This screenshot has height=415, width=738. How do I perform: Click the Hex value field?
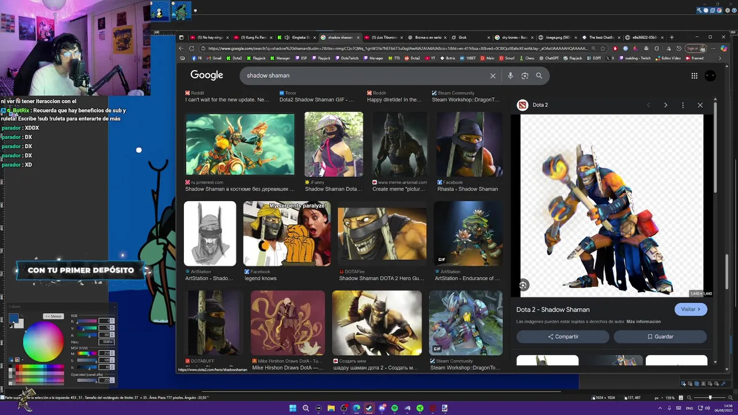(x=107, y=342)
